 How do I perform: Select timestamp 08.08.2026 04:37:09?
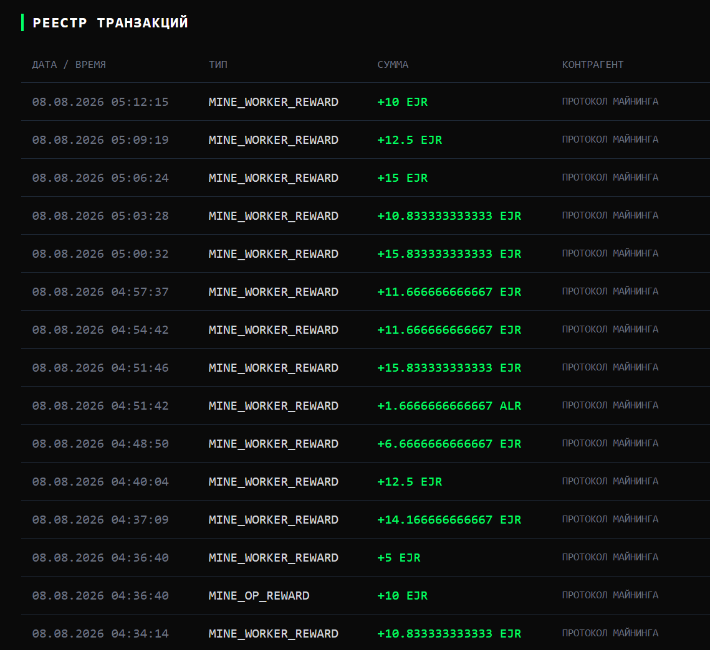[x=100, y=520]
